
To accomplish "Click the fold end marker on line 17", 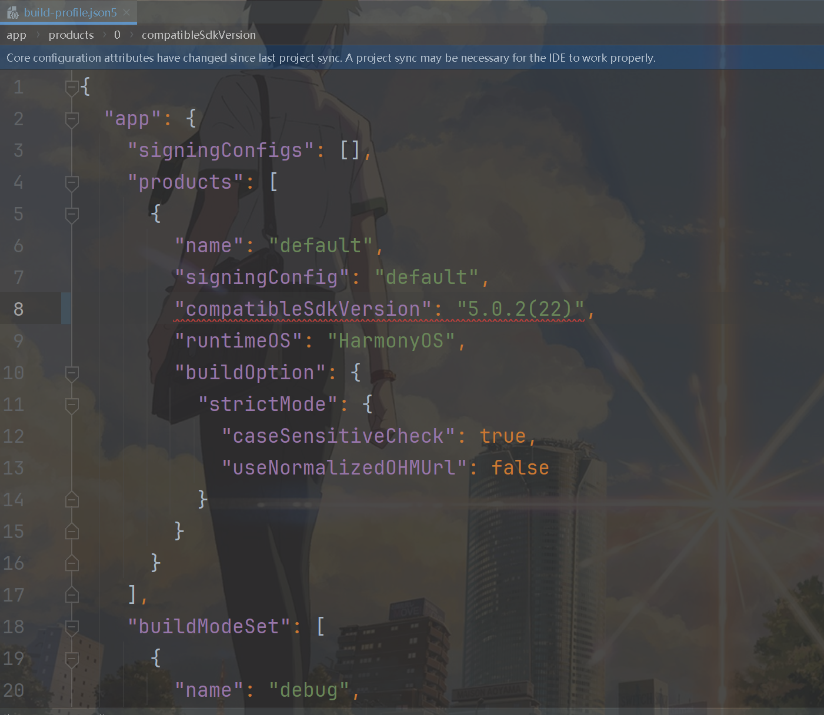I will [x=72, y=595].
